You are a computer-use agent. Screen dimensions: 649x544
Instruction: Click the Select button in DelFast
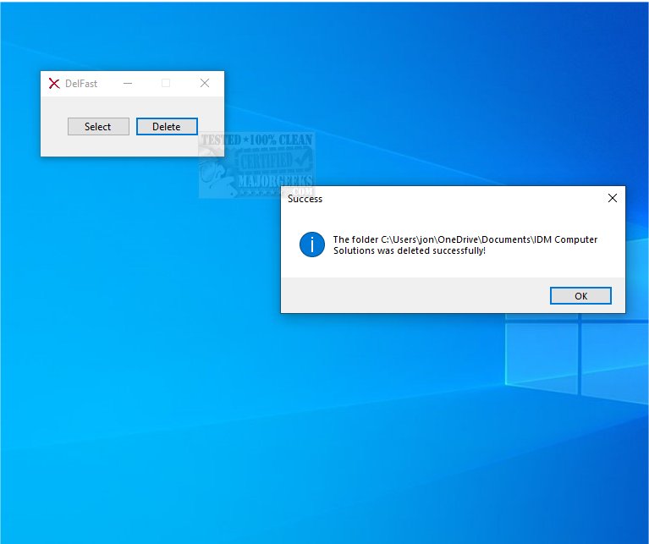(x=98, y=127)
